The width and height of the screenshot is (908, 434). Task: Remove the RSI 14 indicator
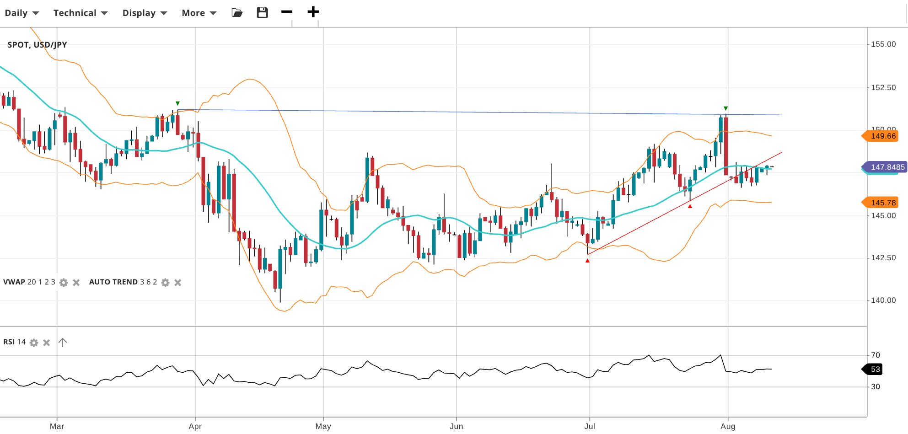(x=46, y=343)
